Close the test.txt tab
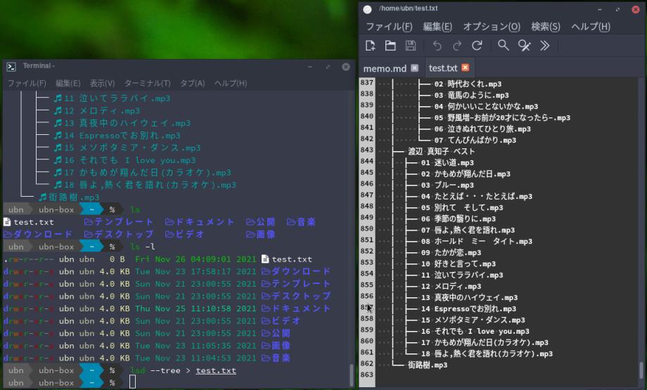This screenshot has width=647, height=390. click(x=466, y=67)
